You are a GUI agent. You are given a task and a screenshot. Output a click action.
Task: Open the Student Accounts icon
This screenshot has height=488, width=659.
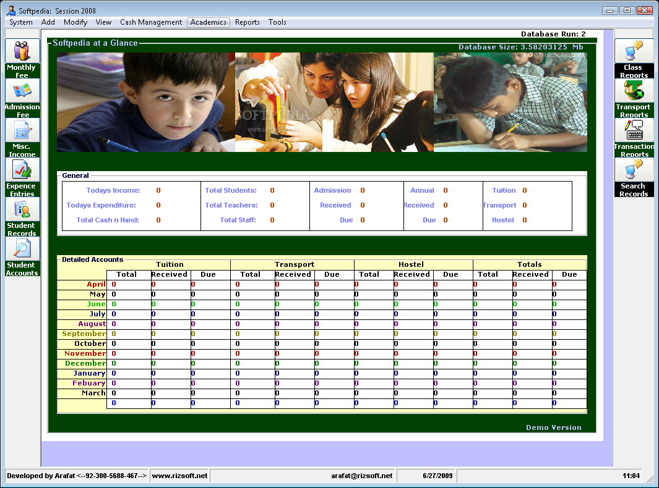point(22,248)
